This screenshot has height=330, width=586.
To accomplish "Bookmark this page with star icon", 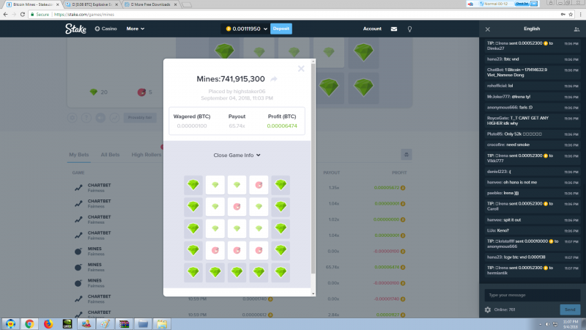I will 571,14.
